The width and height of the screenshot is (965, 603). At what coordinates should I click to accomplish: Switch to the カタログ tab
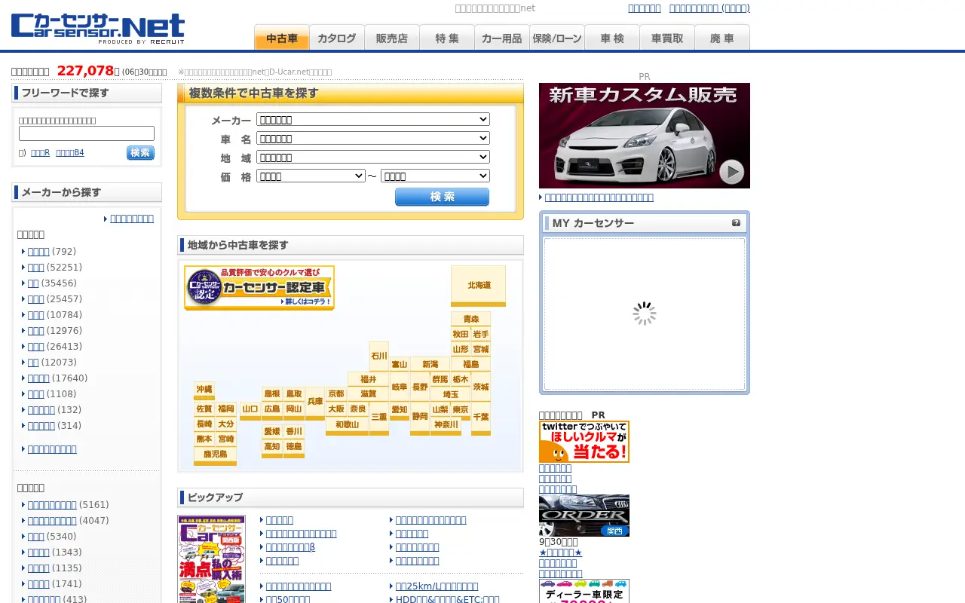(337, 38)
